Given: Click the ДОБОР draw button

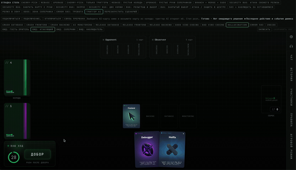Looking at the screenshot, I should pyautogui.click(x=37, y=154).
